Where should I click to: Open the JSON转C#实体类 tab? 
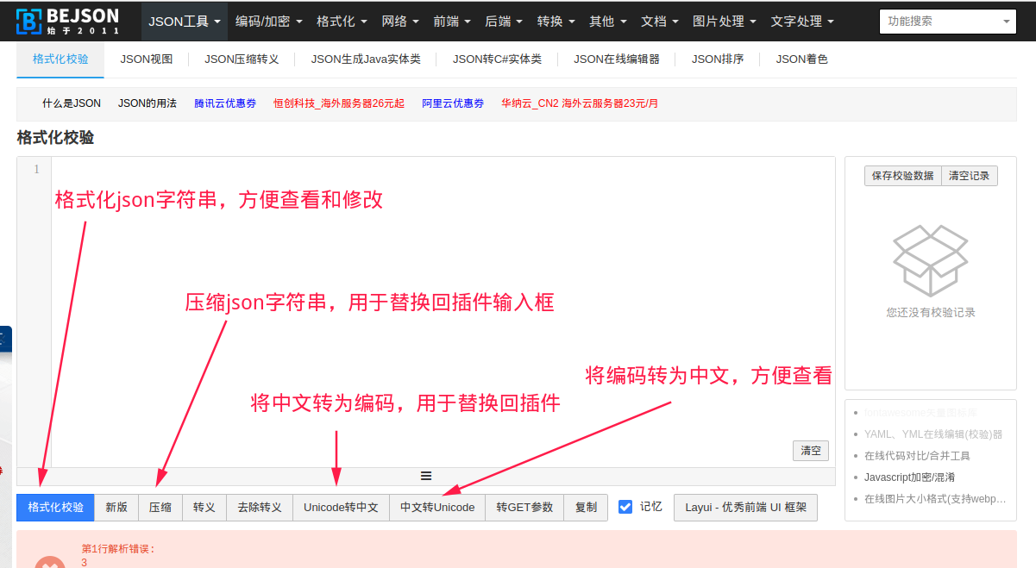(x=497, y=59)
